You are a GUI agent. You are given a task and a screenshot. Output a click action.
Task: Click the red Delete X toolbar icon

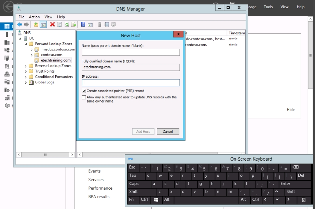[52, 25]
